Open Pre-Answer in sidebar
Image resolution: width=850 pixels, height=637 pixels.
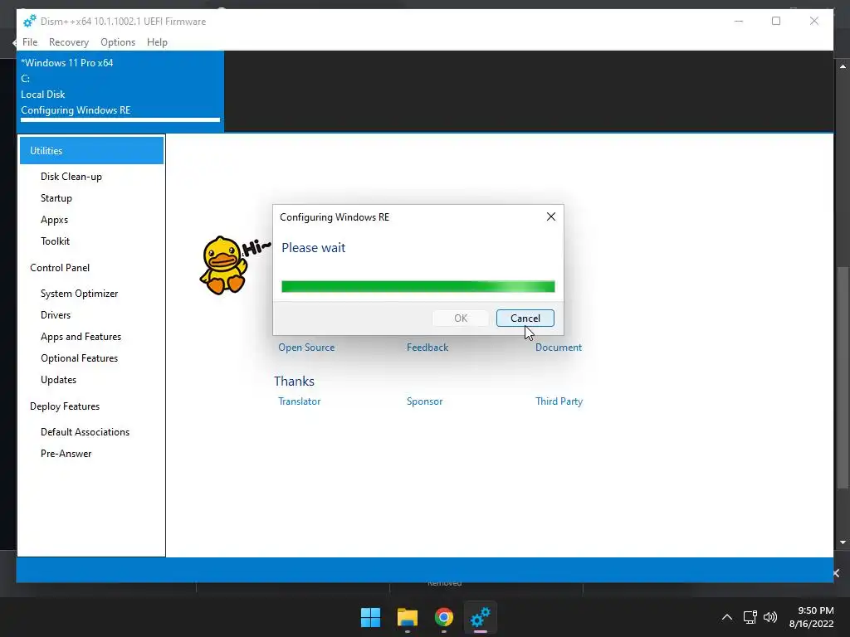(66, 454)
